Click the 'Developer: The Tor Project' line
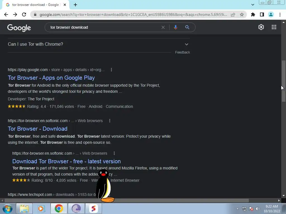The height and width of the screenshot is (214, 286). click(x=31, y=99)
